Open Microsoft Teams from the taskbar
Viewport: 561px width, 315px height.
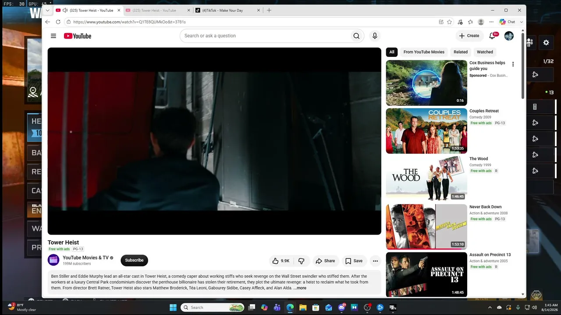coord(277,308)
